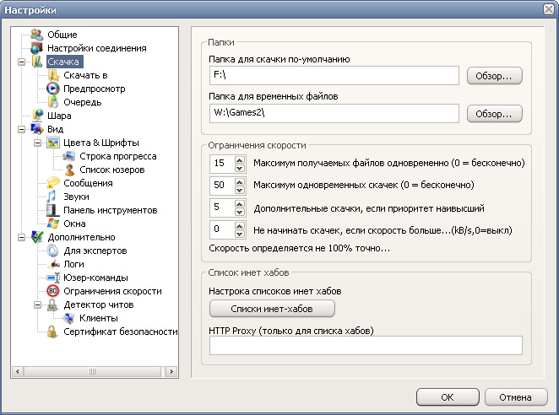Increase maximum simultaneous files value 15
Image resolution: width=559 pixels, height=415 pixels.
pos(240,159)
